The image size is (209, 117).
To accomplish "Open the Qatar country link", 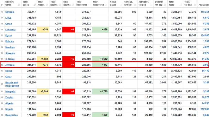I will pos(8,77).
